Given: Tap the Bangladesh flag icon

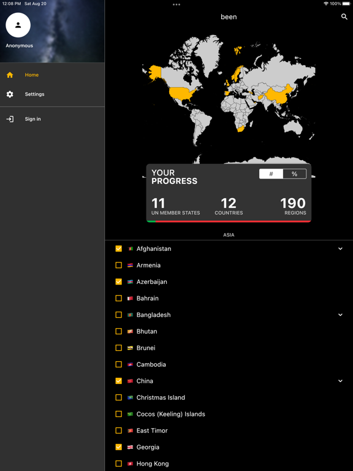Looking at the screenshot, I should point(130,315).
